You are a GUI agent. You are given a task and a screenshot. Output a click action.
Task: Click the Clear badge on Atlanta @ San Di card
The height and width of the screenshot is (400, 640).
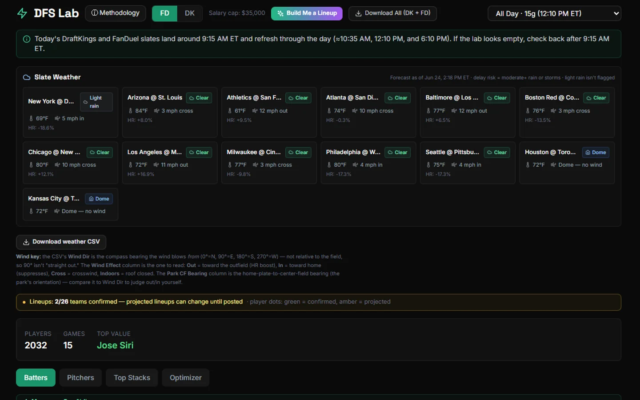coord(397,98)
